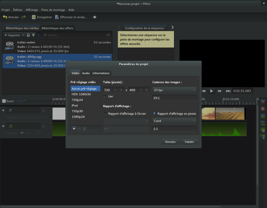This screenshot has height=208, width=267.
Task: Click the split clip scissors icon
Action: [263, 102]
